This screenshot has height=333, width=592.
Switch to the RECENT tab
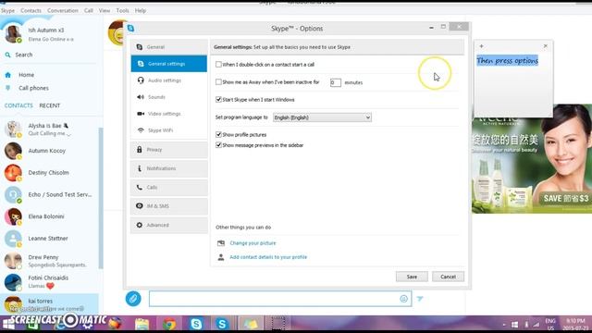[49, 105]
